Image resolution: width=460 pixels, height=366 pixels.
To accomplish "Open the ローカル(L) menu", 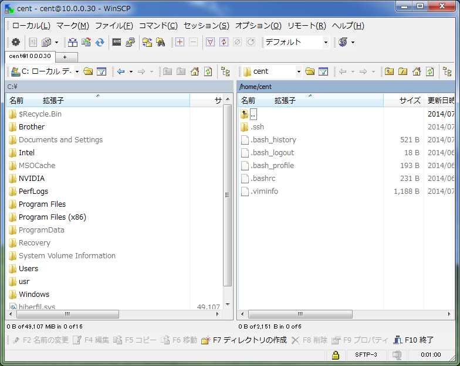I will pyautogui.click(x=31, y=26).
